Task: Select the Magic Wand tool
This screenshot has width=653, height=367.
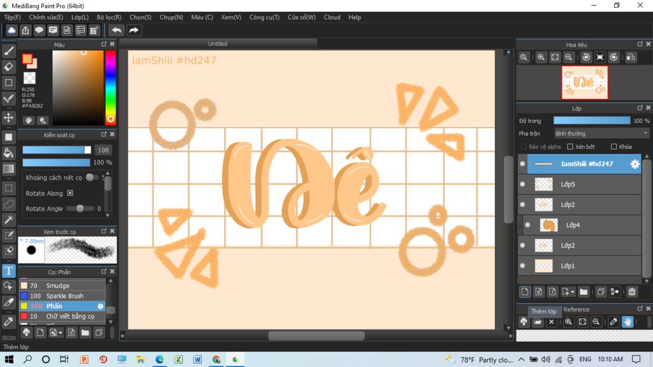Action: pos(8,220)
